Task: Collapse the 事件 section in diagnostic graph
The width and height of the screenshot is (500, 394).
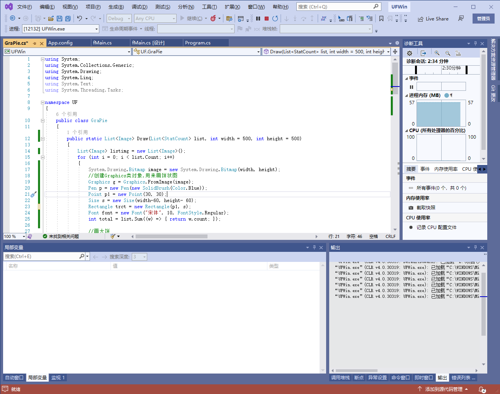Action: [407, 78]
